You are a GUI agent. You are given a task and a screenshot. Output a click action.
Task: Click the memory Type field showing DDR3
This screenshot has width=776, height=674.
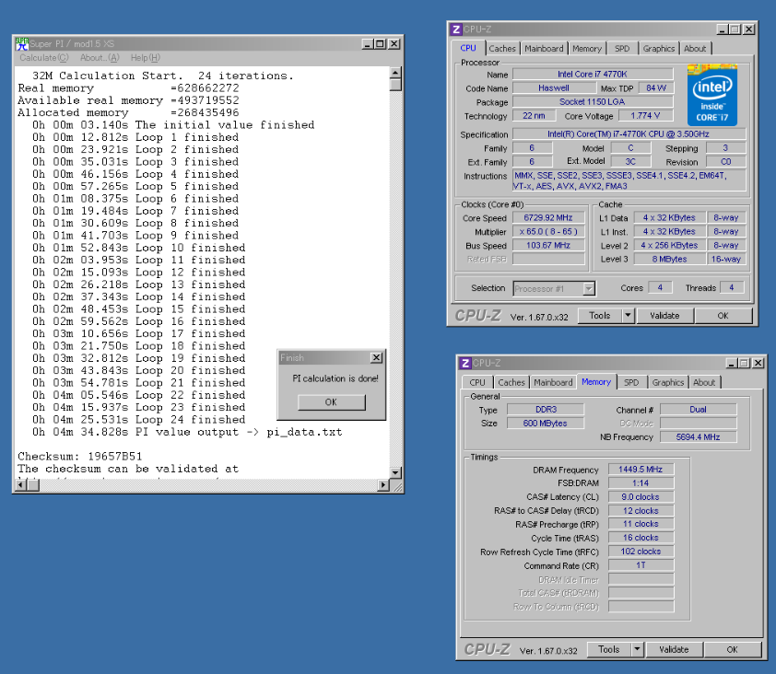pyautogui.click(x=546, y=410)
